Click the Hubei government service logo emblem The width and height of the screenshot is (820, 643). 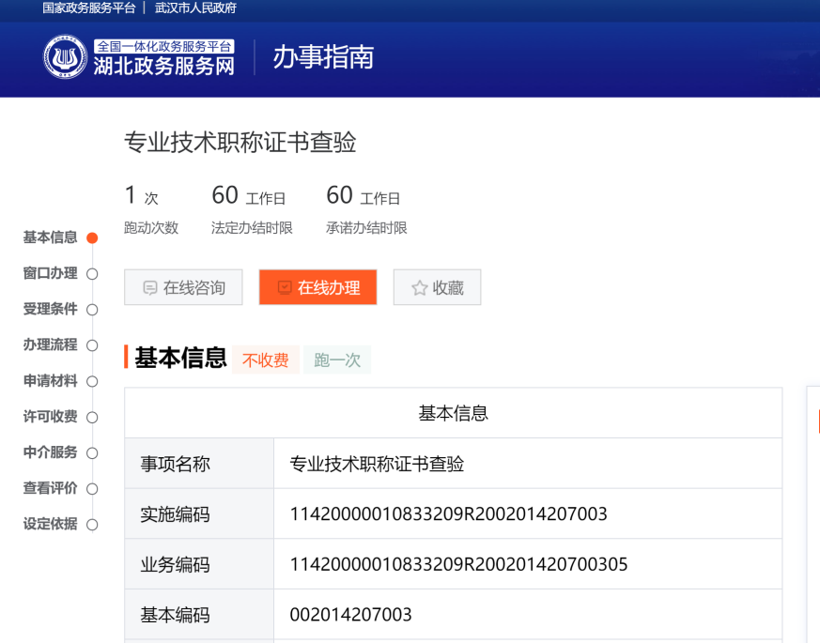point(65,57)
